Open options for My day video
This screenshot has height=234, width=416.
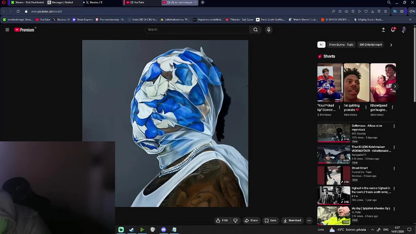pyautogui.click(x=394, y=209)
